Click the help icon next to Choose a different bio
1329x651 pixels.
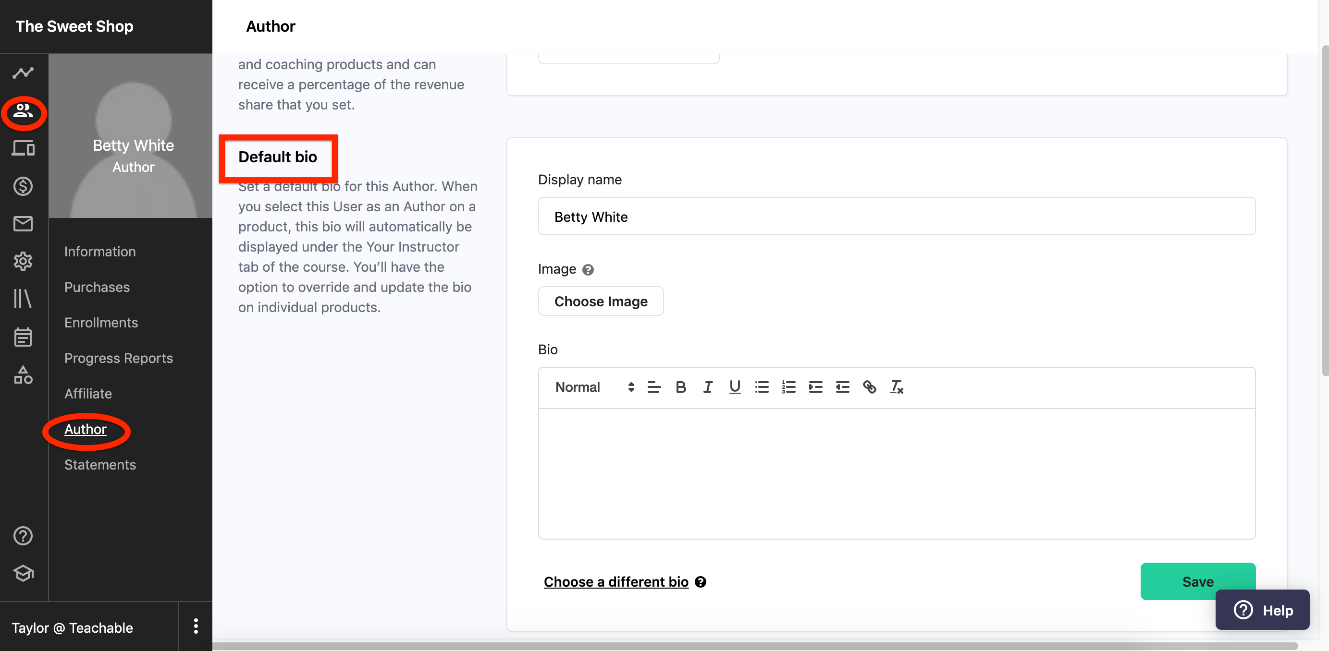click(x=701, y=582)
